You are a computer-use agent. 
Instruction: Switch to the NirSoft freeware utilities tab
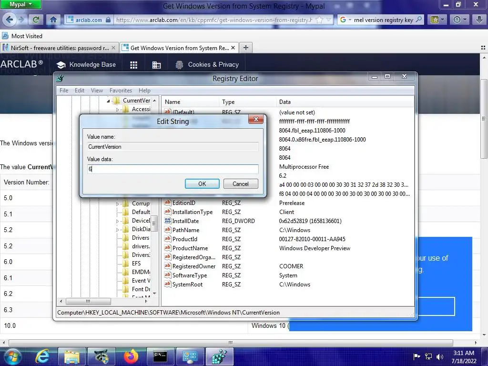[60, 48]
